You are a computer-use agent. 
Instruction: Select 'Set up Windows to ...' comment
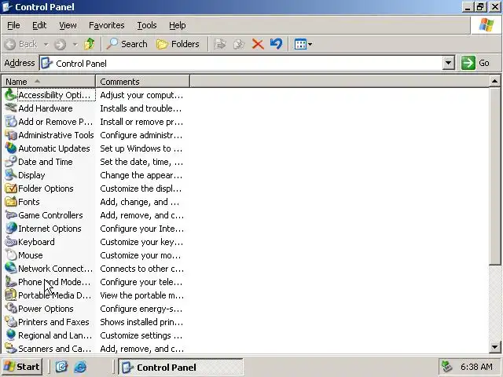click(141, 148)
